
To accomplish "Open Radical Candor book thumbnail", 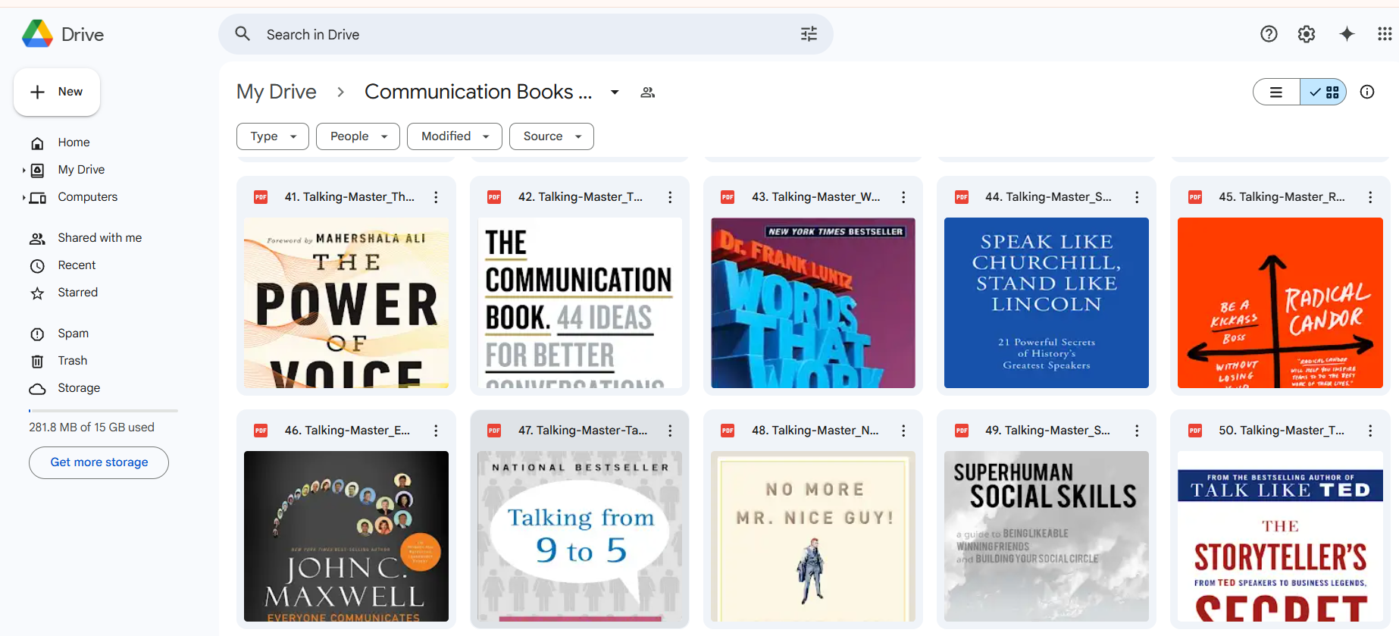I will click(1280, 303).
